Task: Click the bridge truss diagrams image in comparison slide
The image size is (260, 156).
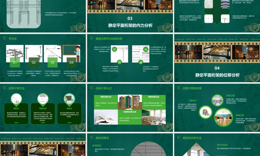Action: tap(141, 54)
